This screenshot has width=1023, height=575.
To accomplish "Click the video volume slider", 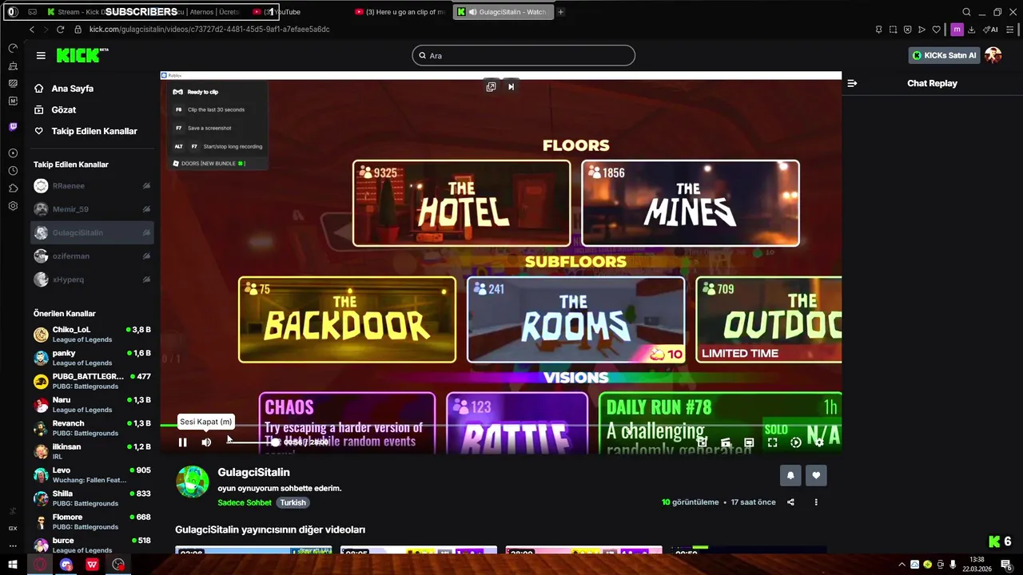I will 254,442.
